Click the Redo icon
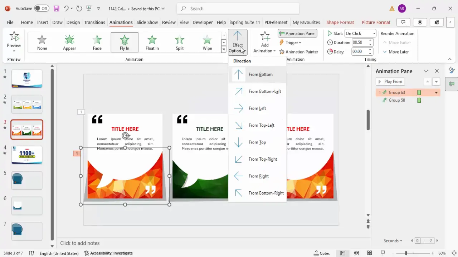Screen dimensions: 458x257 click(79, 8)
